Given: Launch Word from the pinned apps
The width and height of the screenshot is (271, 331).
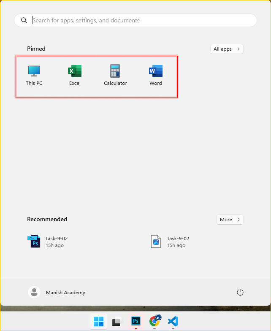Looking at the screenshot, I should pyautogui.click(x=156, y=75).
